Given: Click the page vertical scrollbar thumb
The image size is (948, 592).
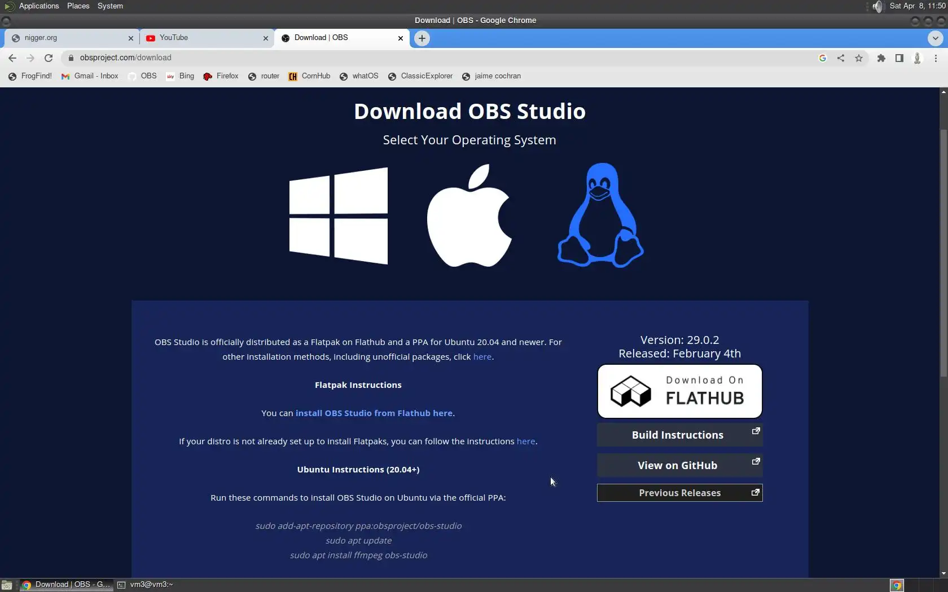Looking at the screenshot, I should pyautogui.click(x=943, y=254).
